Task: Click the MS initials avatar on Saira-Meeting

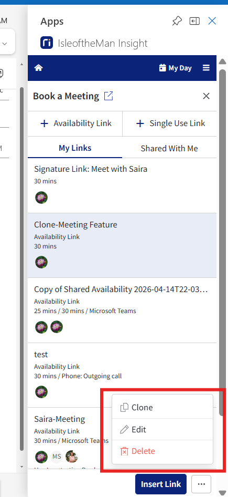Action: pos(57,457)
